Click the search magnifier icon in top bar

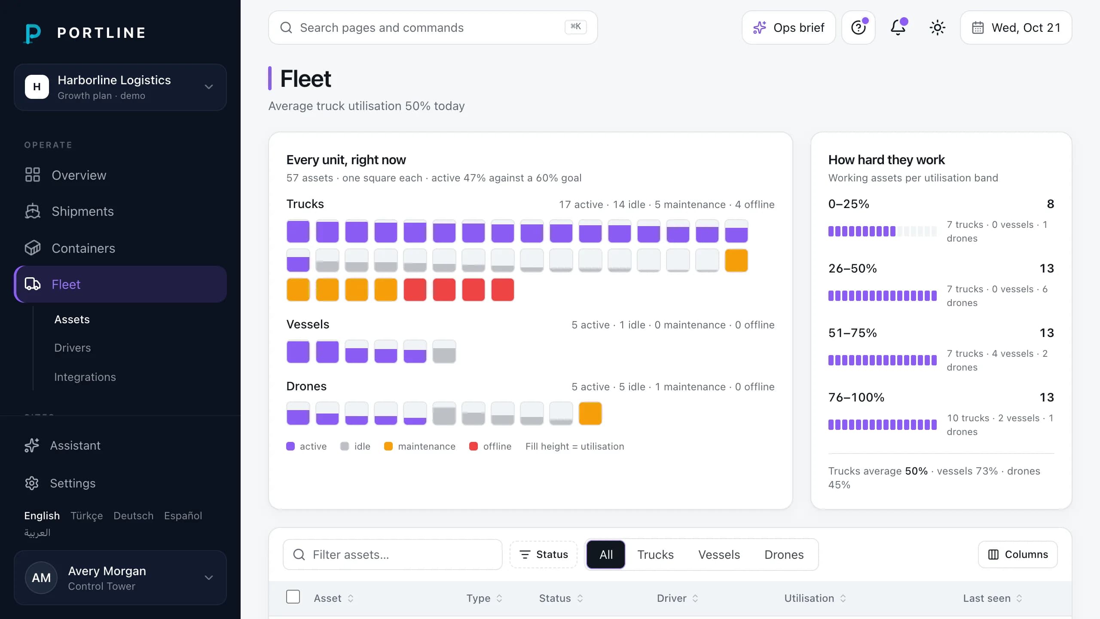286,28
